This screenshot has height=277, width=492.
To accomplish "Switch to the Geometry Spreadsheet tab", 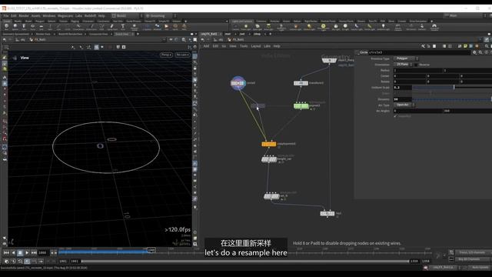I will point(15,34).
